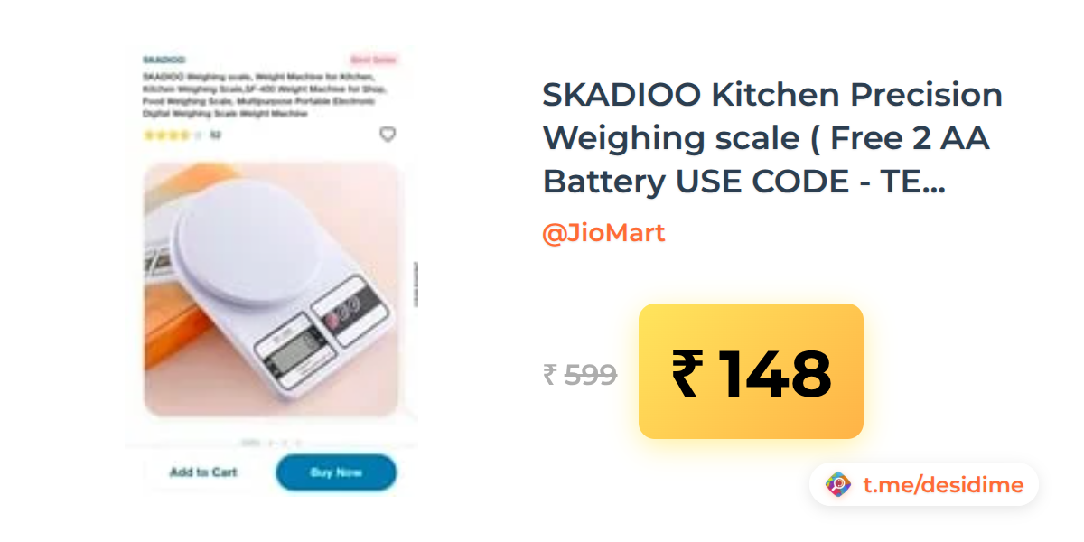Open the t.me/desidime link
Image resolution: width=1084 pixels, height=542 pixels.
(x=943, y=485)
